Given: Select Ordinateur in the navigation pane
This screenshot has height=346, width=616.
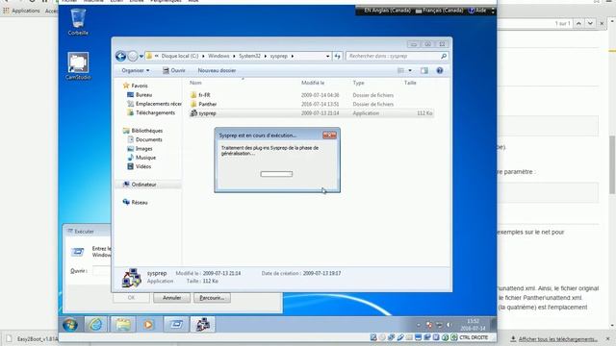Looking at the screenshot, I should coord(143,185).
